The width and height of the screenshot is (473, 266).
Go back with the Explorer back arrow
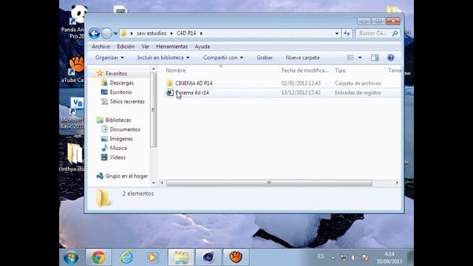(94, 33)
